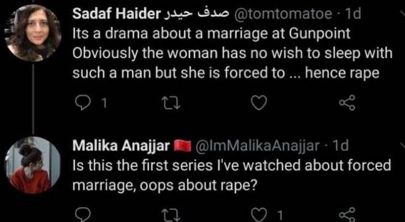Click the Malika Anajjar display name

(121, 147)
